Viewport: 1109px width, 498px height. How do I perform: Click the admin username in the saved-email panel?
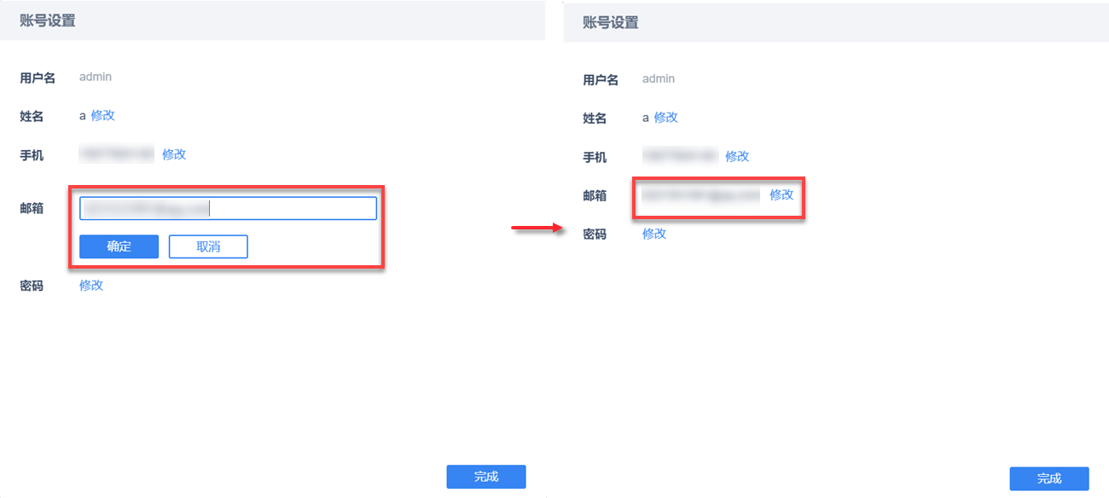[x=659, y=78]
